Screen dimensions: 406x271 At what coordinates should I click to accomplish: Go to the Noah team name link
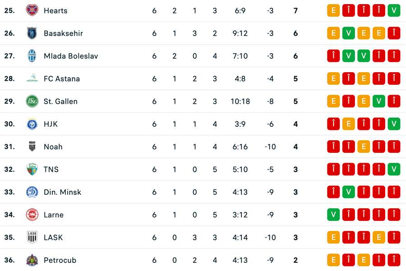tap(53, 147)
